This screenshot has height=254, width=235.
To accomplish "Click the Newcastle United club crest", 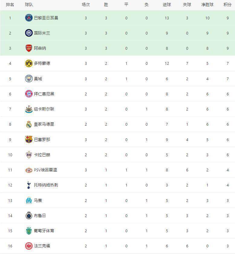I will click(x=29, y=109).
